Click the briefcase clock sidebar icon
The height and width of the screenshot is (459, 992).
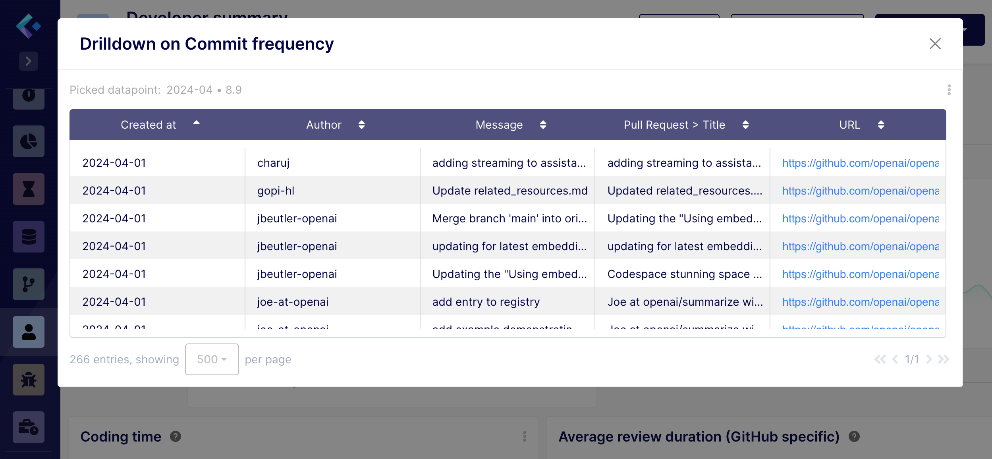(x=28, y=427)
